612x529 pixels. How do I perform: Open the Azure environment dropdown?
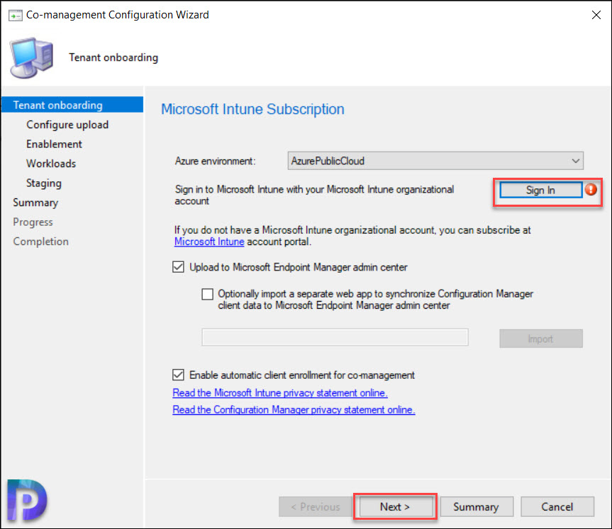click(x=435, y=161)
